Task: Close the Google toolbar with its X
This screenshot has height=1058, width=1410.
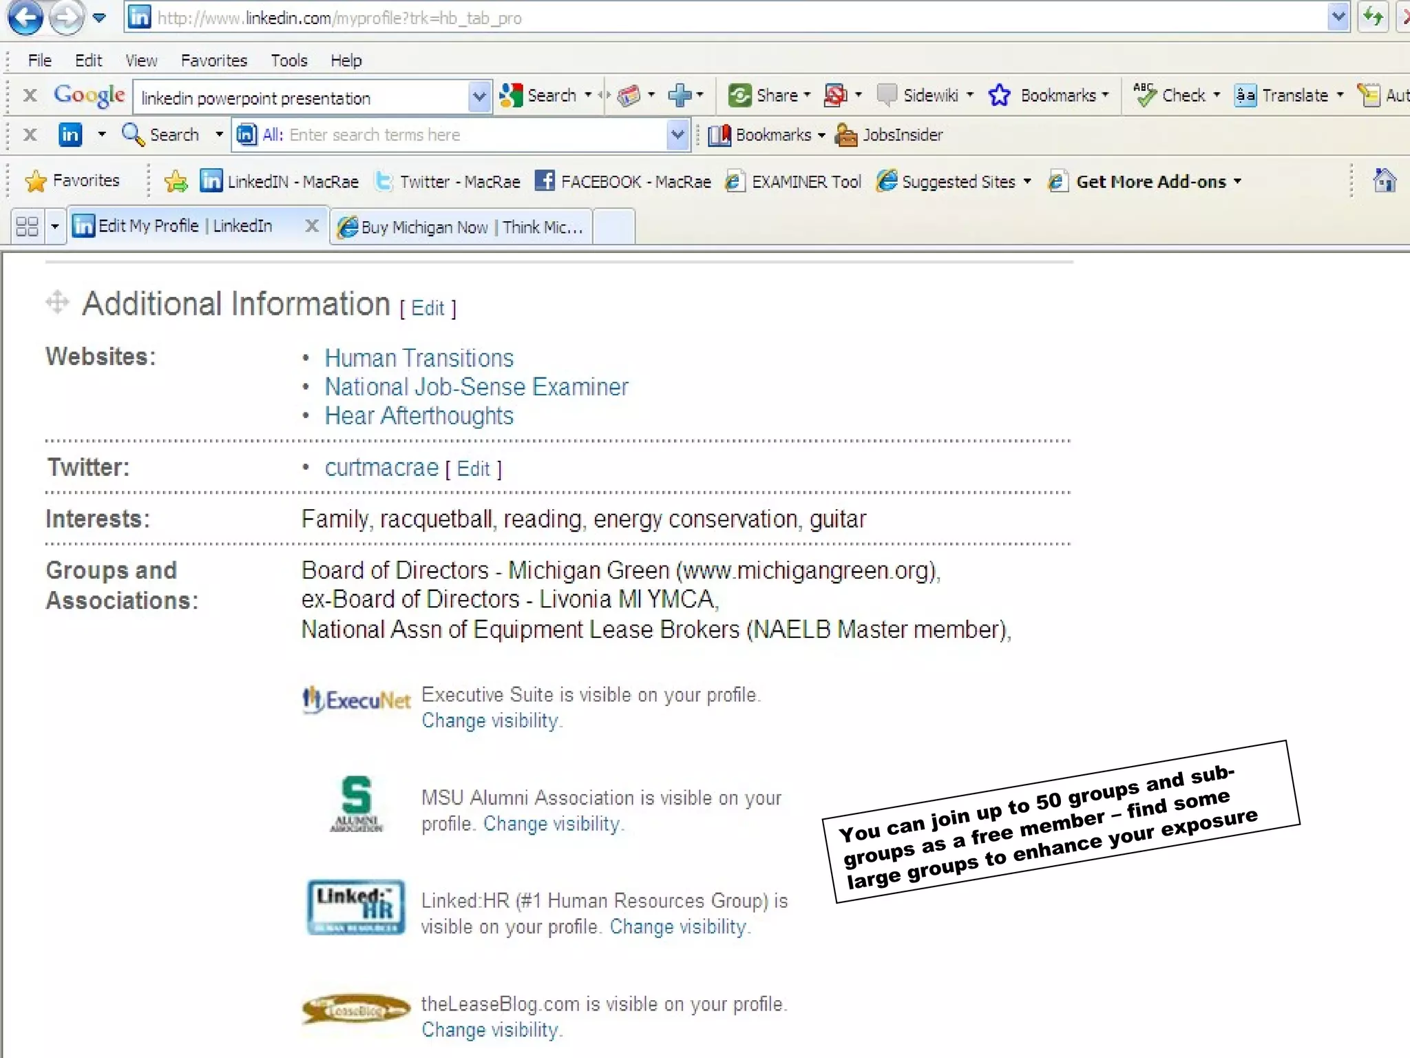Action: click(x=30, y=95)
